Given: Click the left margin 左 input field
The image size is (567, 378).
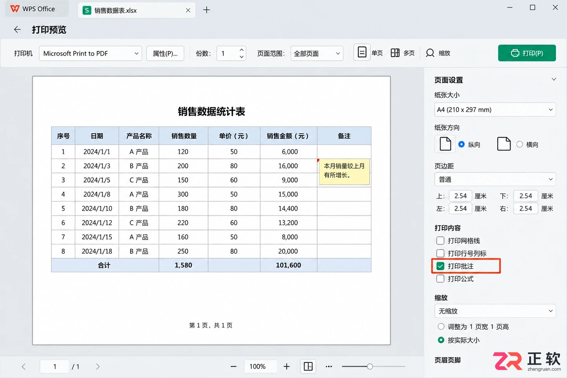Looking at the screenshot, I should pos(460,209).
